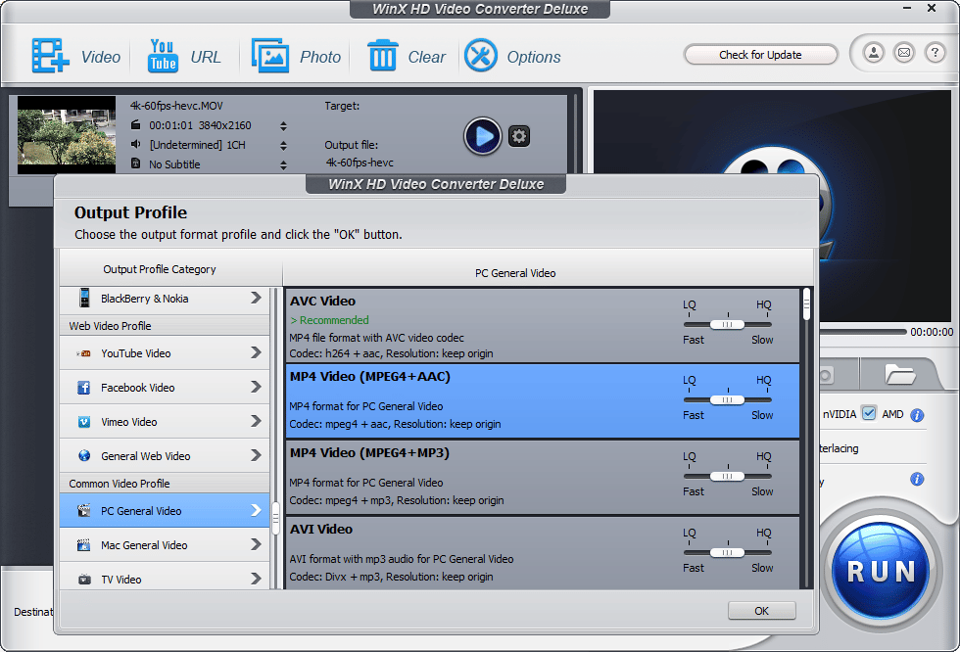This screenshot has height=652, width=960.
Task: Toggle the AMD hardware acceleration checkbox
Action: point(869,414)
